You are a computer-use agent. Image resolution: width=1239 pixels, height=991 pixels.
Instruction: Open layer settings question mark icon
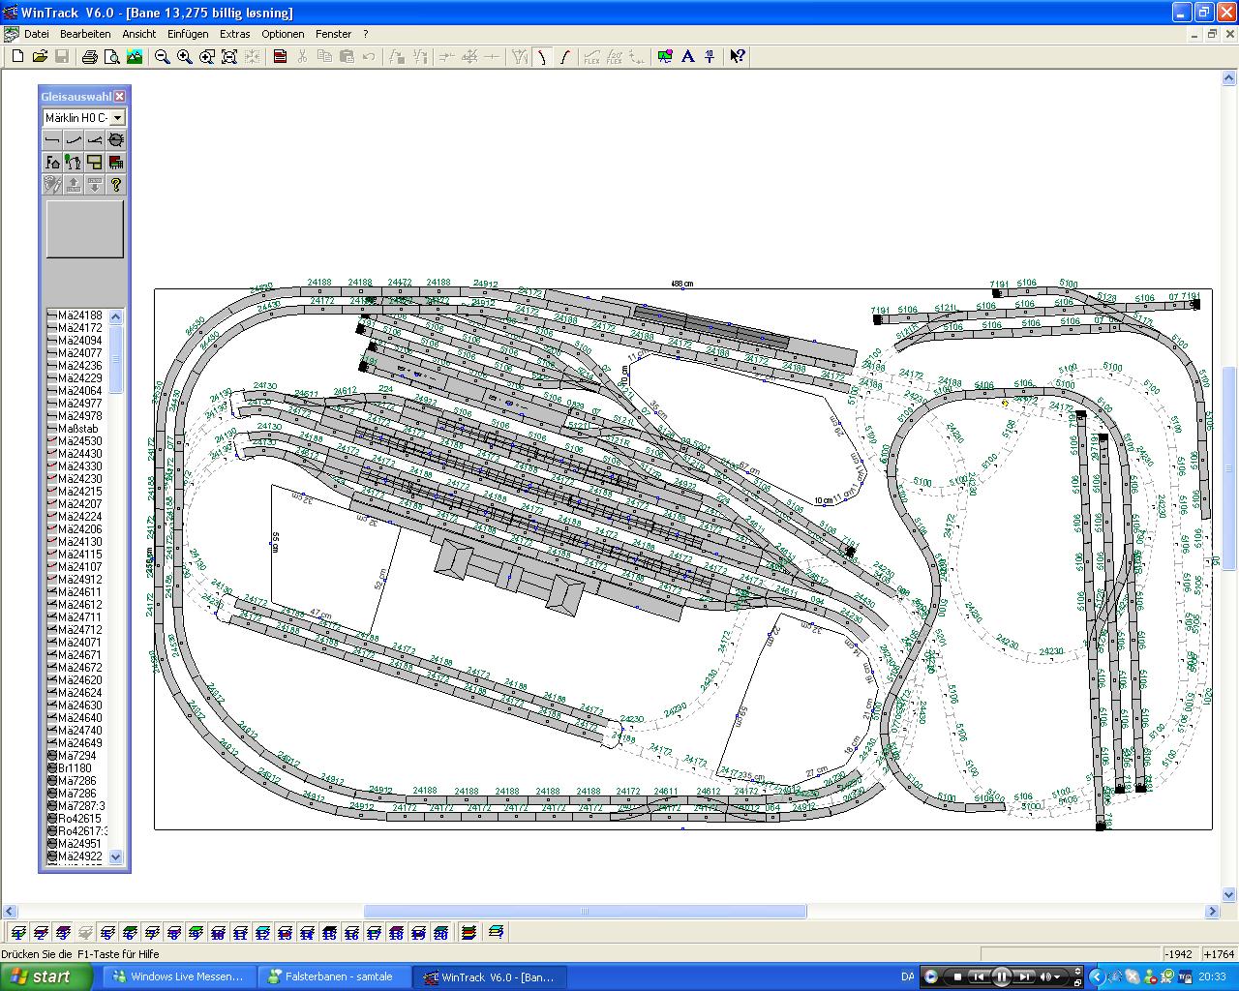pyautogui.click(x=497, y=933)
